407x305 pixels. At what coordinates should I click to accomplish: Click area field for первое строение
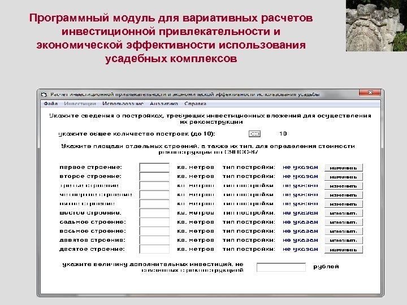[x=154, y=167]
